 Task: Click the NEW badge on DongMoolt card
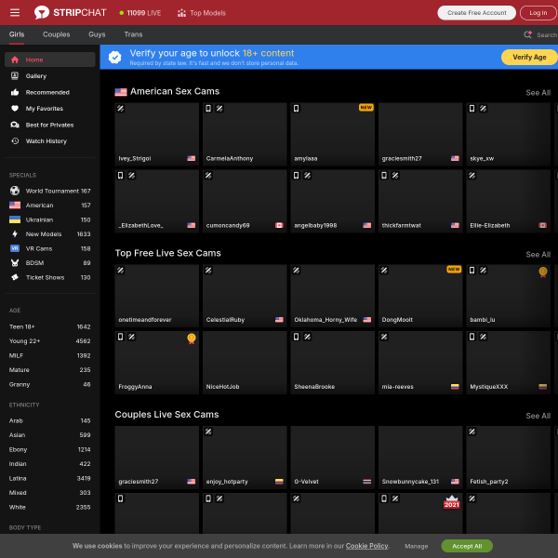[454, 269]
